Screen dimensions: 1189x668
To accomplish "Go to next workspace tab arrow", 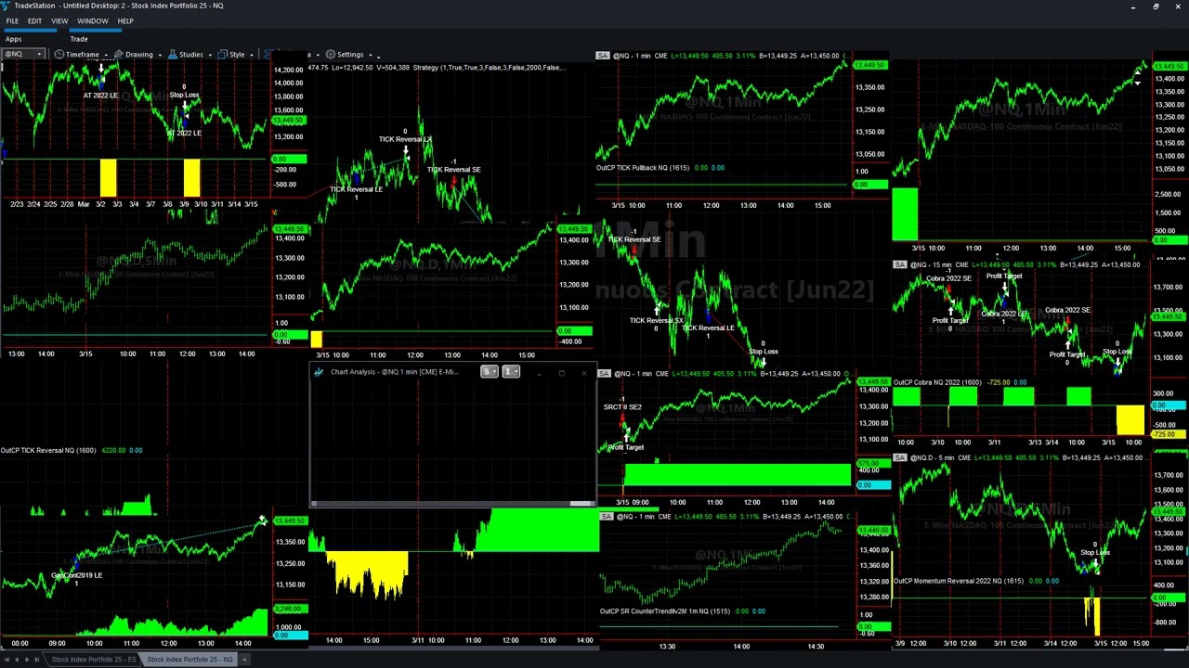I will click(26, 660).
